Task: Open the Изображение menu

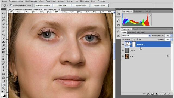Action: click(x=31, y=1)
